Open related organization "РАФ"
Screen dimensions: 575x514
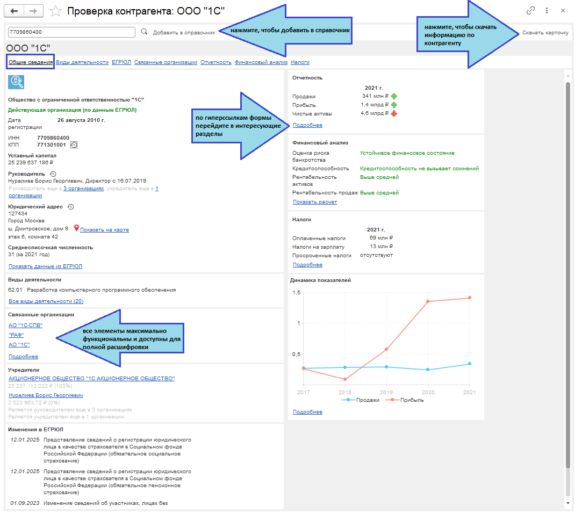(16, 335)
